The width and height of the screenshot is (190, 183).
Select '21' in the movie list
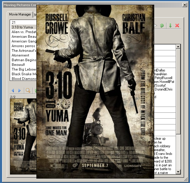pyautogui.click(x=14, y=23)
